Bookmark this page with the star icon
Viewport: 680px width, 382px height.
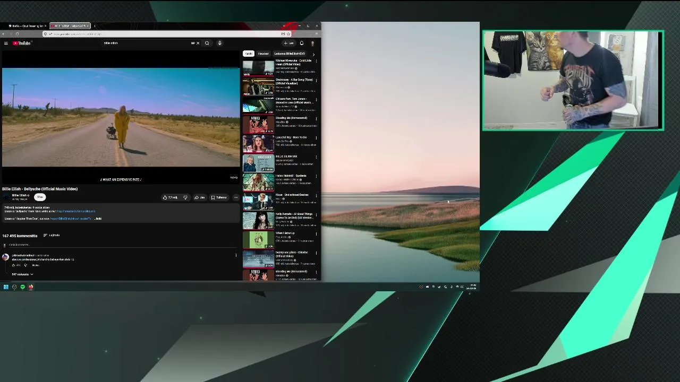288,34
